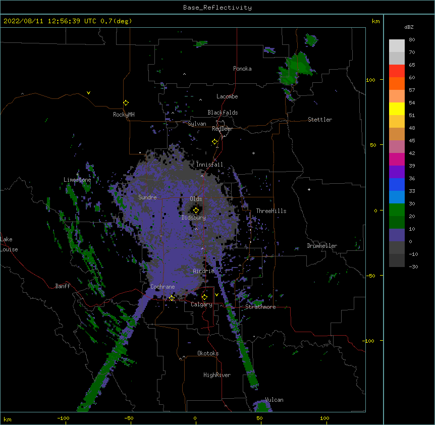Click the white asterisk above the Limestone label
Image resolution: width=435 pixels, height=425 pixels.
pos(77,175)
